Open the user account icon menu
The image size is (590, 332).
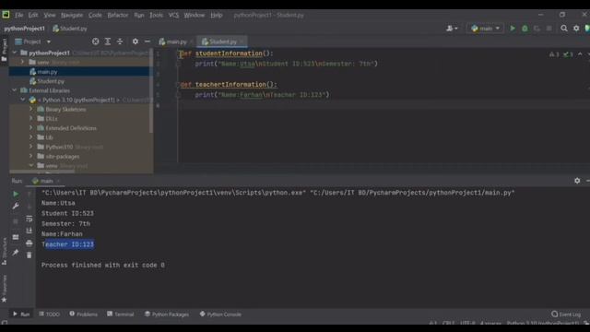452,29
